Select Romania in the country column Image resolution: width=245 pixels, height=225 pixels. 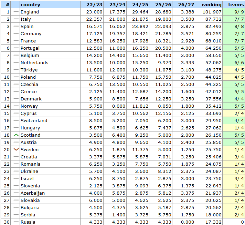pyautogui.click(x=31, y=164)
